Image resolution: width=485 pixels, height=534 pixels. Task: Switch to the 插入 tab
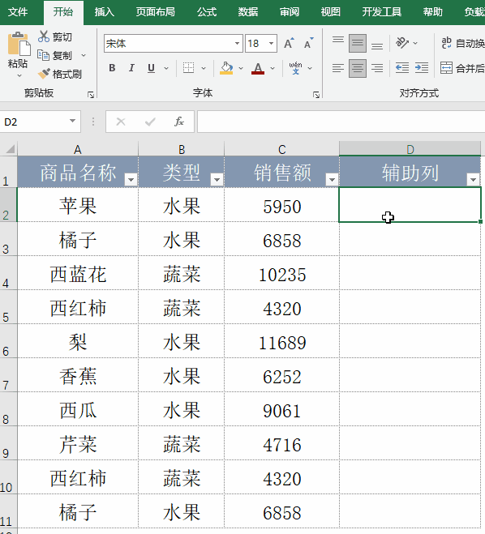click(x=105, y=12)
